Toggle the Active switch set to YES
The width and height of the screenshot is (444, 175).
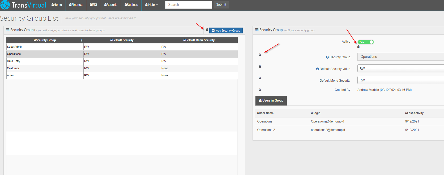pyautogui.click(x=366, y=42)
